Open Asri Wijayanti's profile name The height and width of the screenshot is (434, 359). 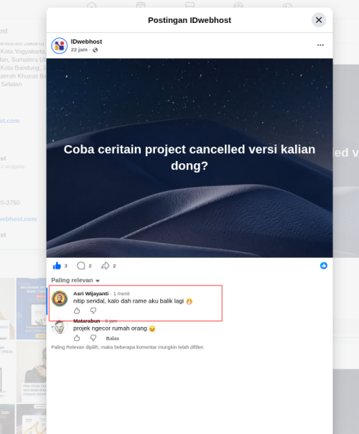[90, 293]
